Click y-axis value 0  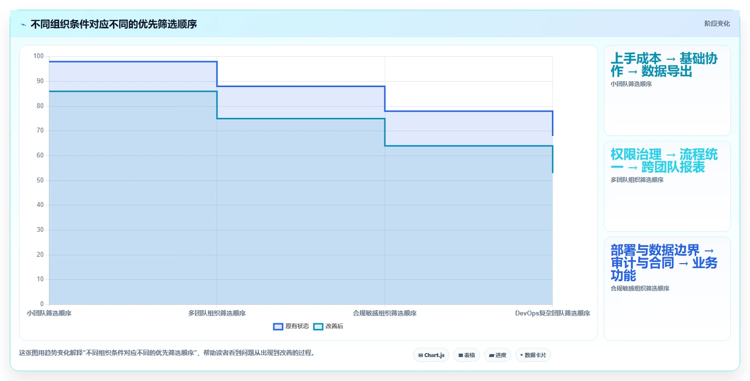[42, 304]
